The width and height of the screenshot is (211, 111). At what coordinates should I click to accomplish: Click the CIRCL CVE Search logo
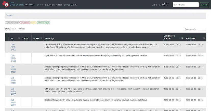13,4
